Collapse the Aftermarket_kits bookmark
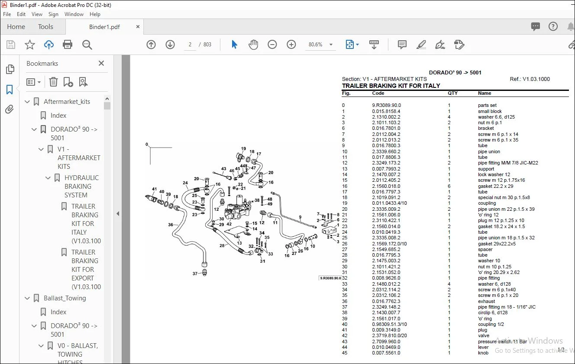575x364 pixels. [28, 102]
